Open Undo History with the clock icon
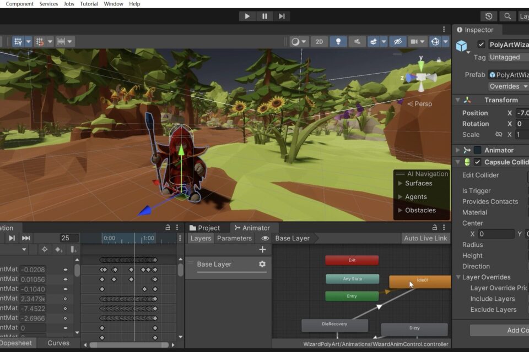This screenshot has height=352, width=529. [488, 16]
